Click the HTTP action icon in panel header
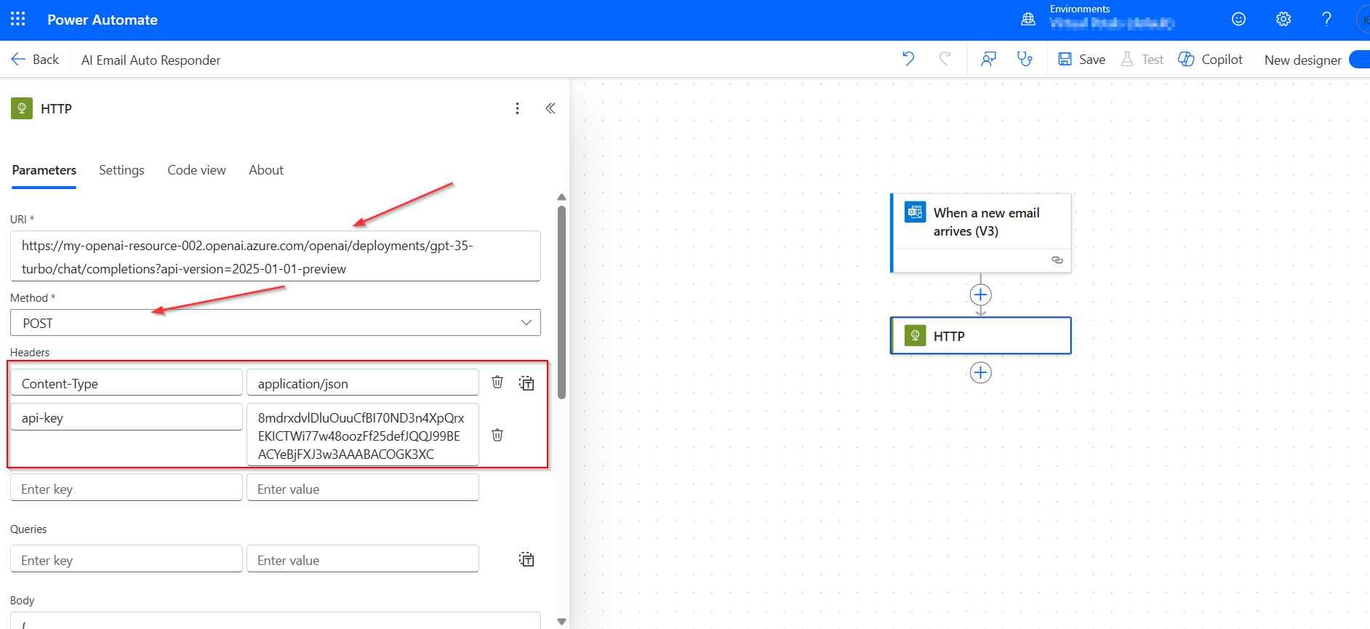Image resolution: width=1370 pixels, height=629 pixels. point(22,108)
